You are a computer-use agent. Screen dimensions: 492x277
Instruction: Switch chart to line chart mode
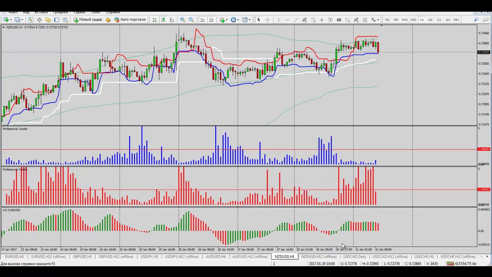click(172, 20)
